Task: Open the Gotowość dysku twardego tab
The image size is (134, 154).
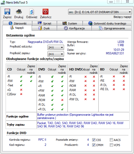Action: coord(107,23)
